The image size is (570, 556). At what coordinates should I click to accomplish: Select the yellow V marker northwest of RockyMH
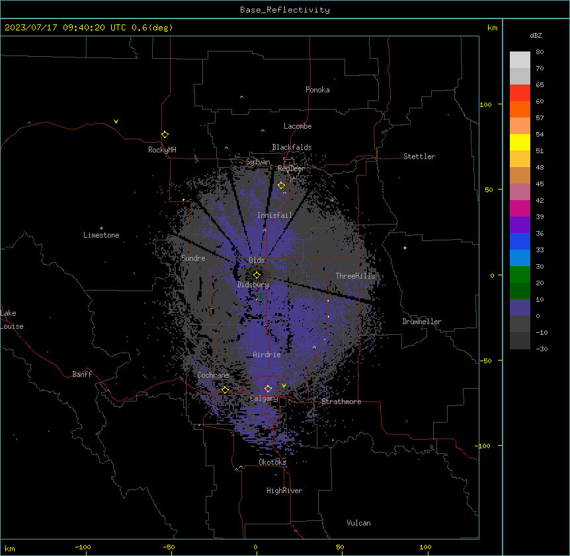click(x=116, y=122)
